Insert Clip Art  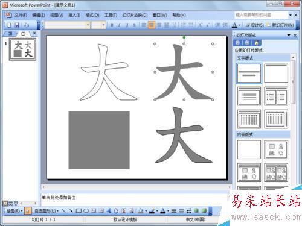click(x=124, y=211)
